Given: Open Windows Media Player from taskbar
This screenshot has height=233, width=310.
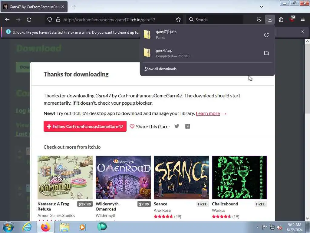Looking at the screenshot, I should tap(83, 227).
